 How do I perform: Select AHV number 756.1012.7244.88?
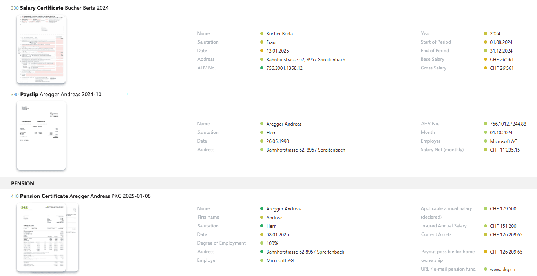508,124
